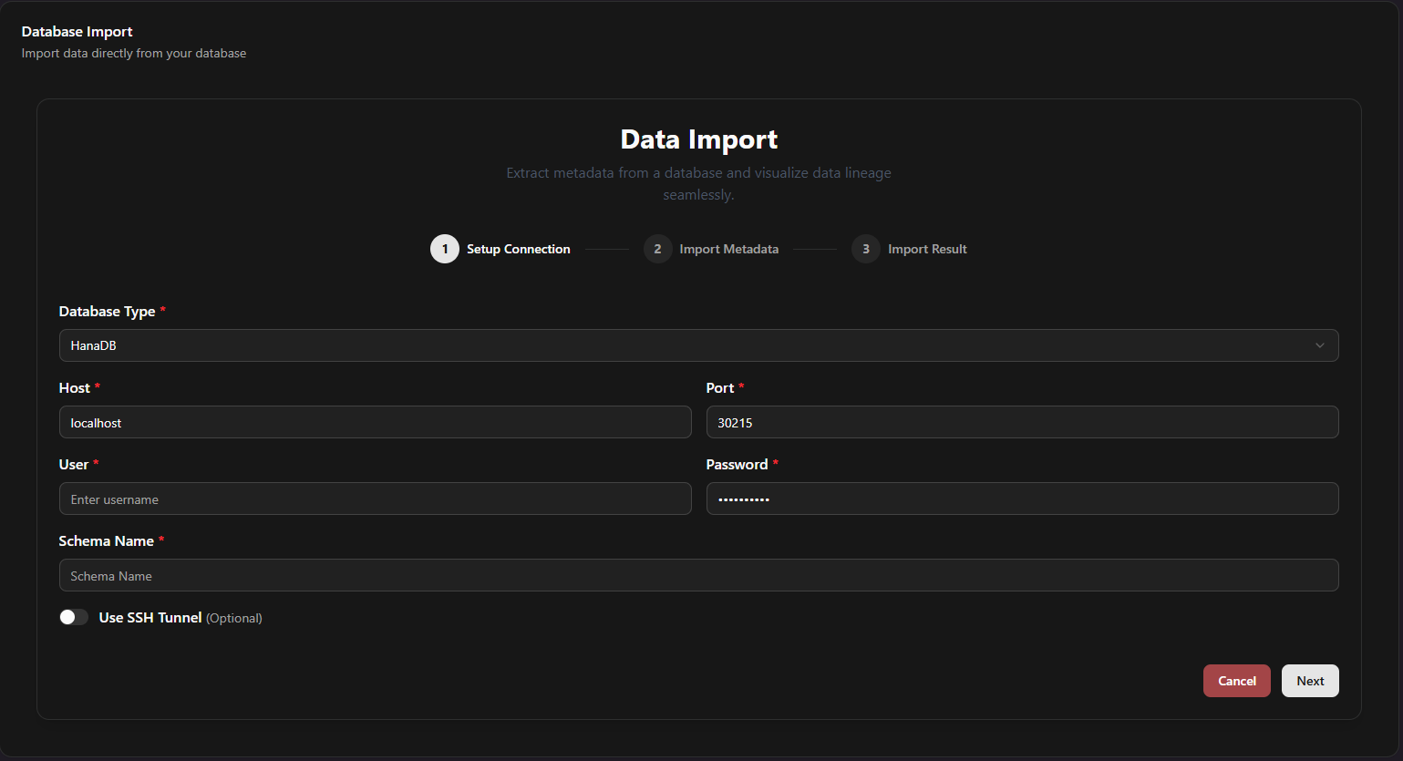The height and width of the screenshot is (761, 1403).
Task: Select step 2 Import Metadata circle
Action: 657,249
